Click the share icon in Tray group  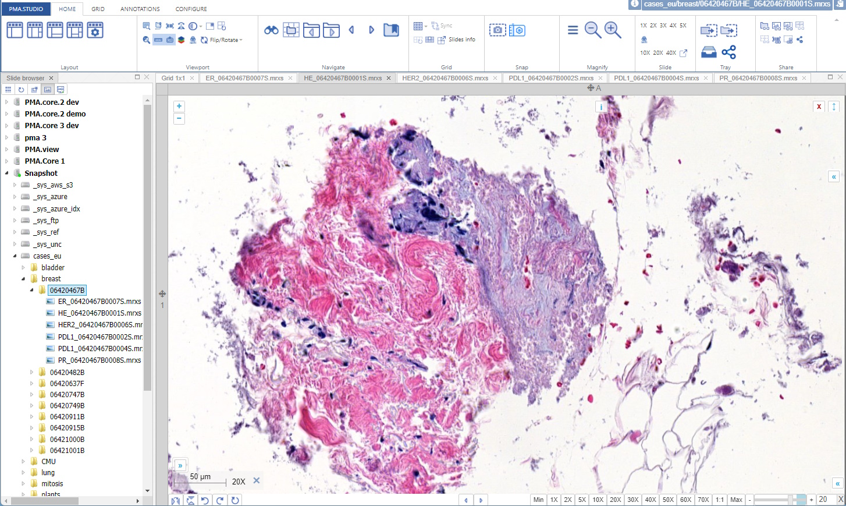pyautogui.click(x=728, y=52)
